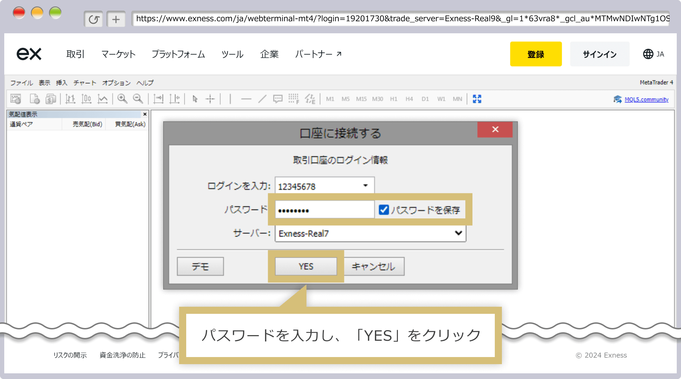The width and height of the screenshot is (681, 379).
Task: Open the ファイル menu
Action: (x=21, y=83)
